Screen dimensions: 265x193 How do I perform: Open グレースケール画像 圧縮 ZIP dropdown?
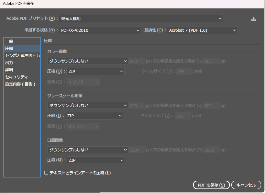tap(94, 116)
